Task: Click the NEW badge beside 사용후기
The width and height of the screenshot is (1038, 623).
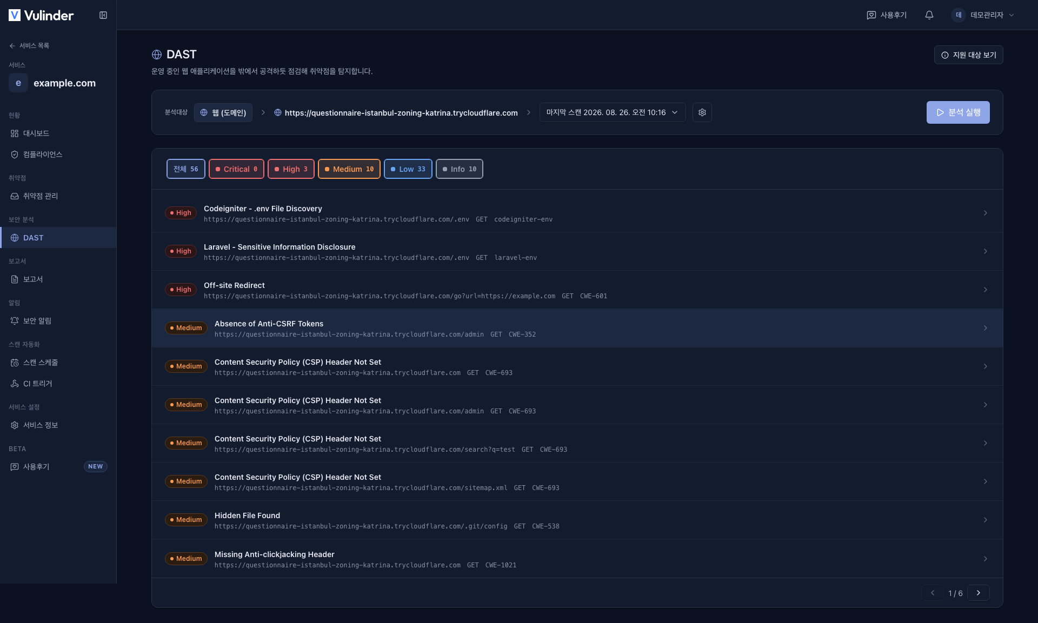Action: pos(96,467)
